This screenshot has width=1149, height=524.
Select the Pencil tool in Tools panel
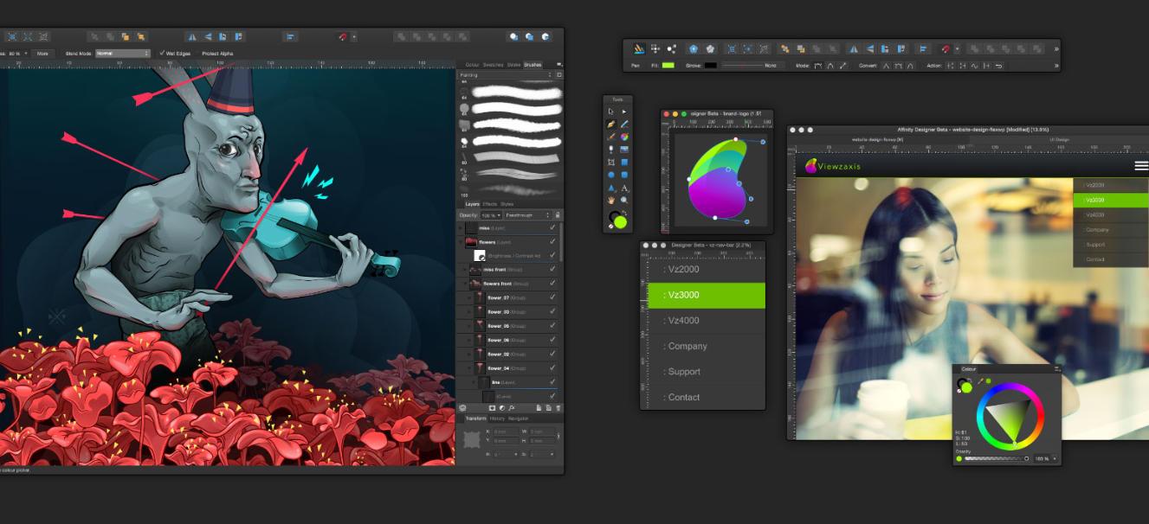[624, 125]
